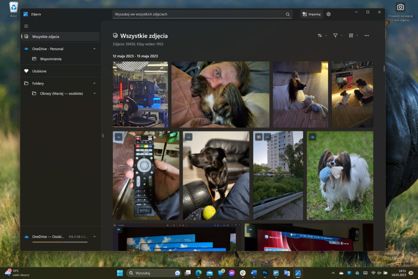Click the gallery vertical scrollbar
418x279 pixels.
(x=384, y=69)
